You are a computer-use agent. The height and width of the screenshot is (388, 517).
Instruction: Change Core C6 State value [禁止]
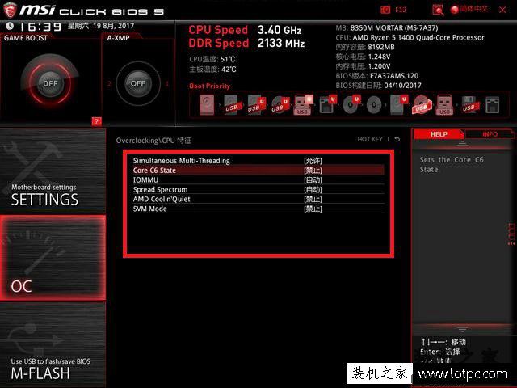(313, 171)
